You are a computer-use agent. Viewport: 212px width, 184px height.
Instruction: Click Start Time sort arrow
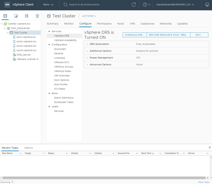tap(153, 153)
